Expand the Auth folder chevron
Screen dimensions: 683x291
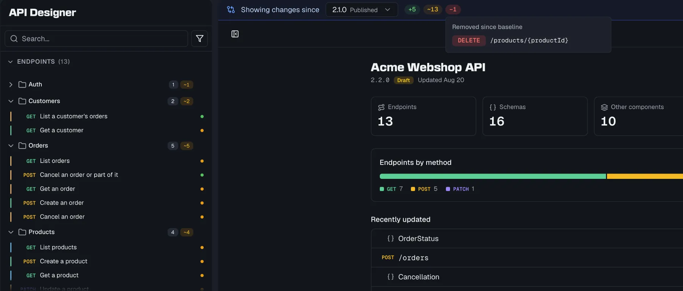click(11, 84)
